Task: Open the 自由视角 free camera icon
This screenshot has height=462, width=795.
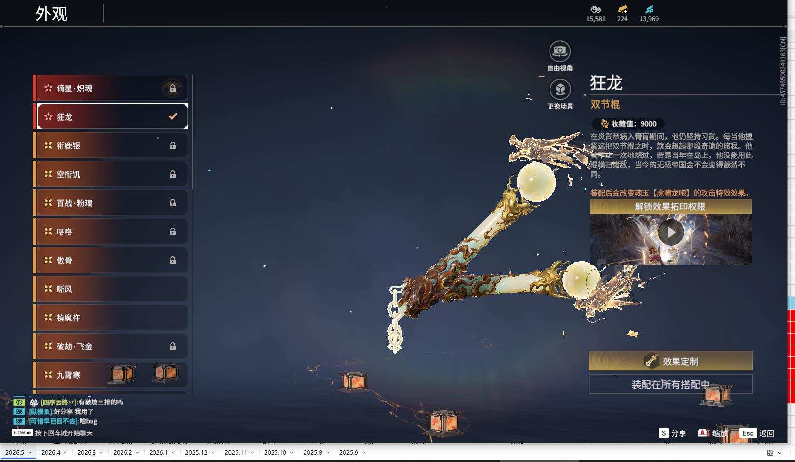Action: (x=560, y=51)
